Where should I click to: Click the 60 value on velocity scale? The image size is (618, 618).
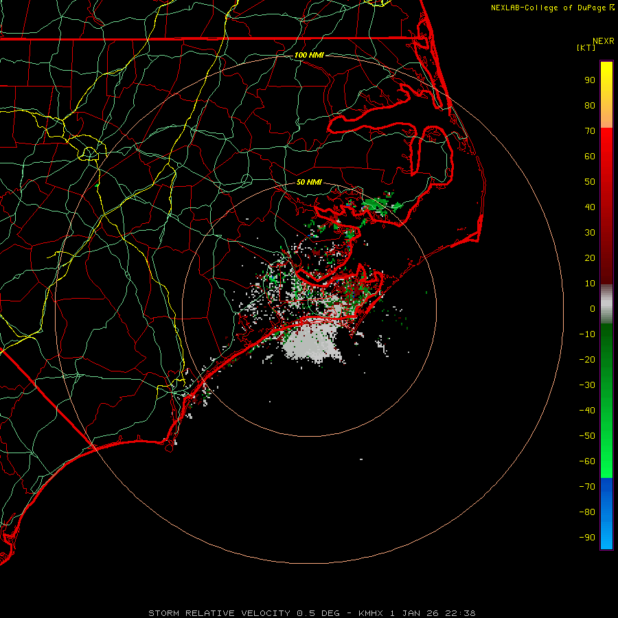pyautogui.click(x=590, y=156)
